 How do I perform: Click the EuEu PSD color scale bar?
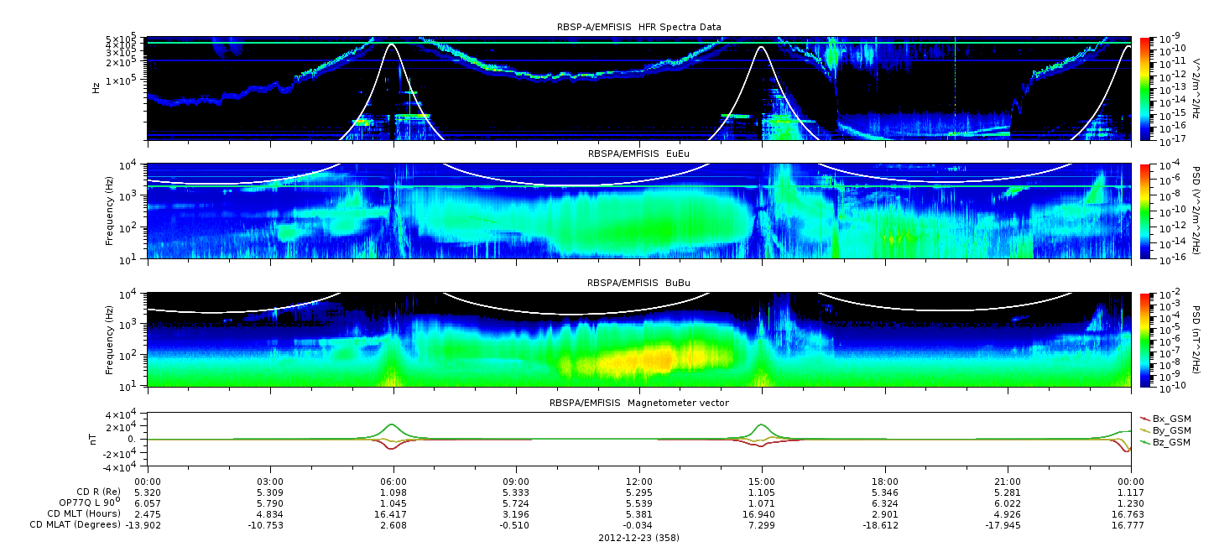[x=1146, y=211]
